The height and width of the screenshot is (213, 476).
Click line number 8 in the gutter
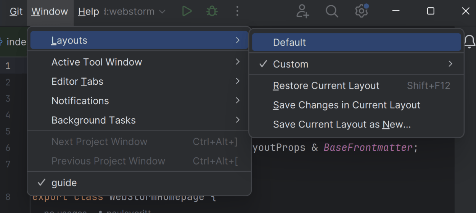coord(8,197)
